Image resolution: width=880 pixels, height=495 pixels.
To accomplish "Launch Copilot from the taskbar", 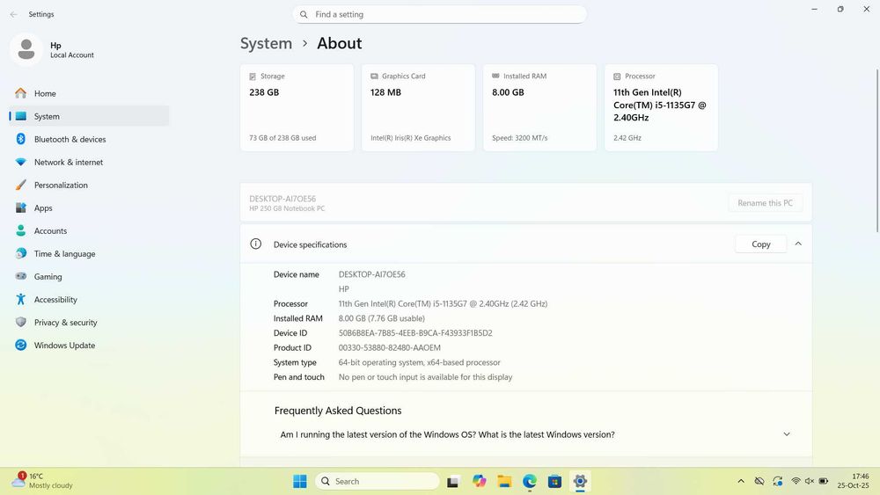I will 479,481.
